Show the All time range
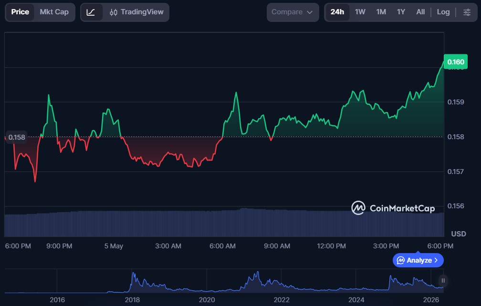Image resolution: width=481 pixels, height=306 pixels. [x=420, y=12]
